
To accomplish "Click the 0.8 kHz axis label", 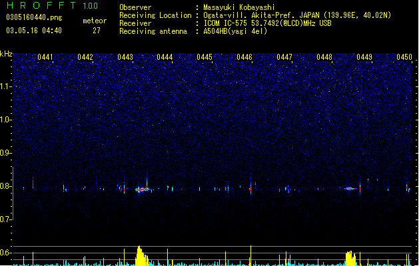I will tap(6, 186).
